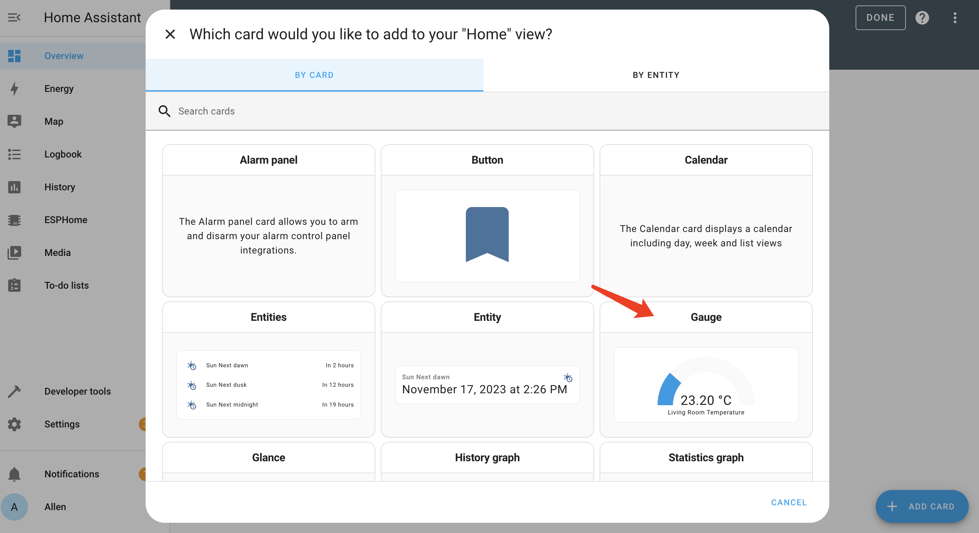Screen dimensions: 979x533
Task: Switch to the By Entity tab
Action: 656,75
